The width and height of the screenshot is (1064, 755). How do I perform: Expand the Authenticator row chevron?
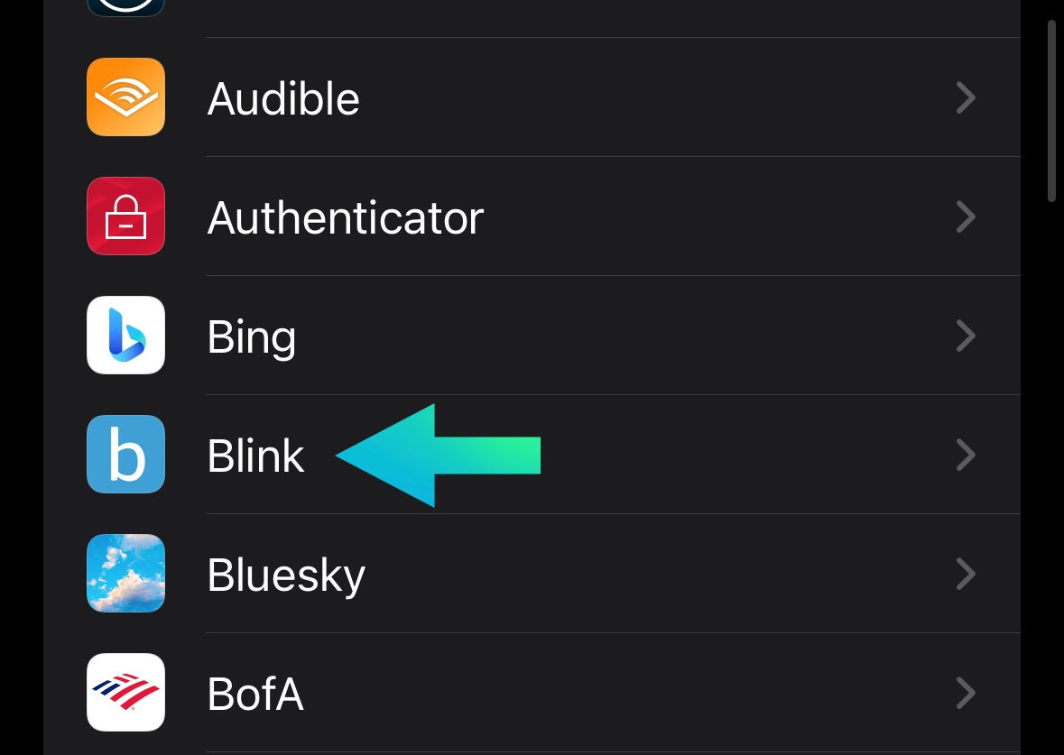click(x=966, y=216)
